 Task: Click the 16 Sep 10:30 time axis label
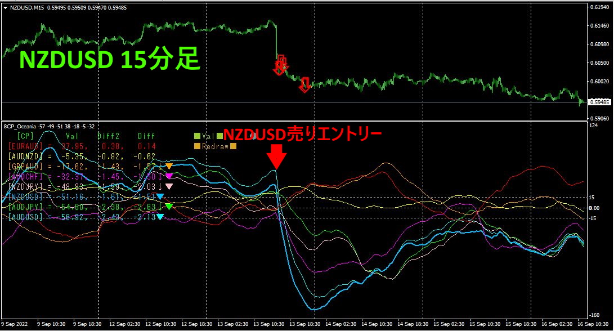[593, 324]
